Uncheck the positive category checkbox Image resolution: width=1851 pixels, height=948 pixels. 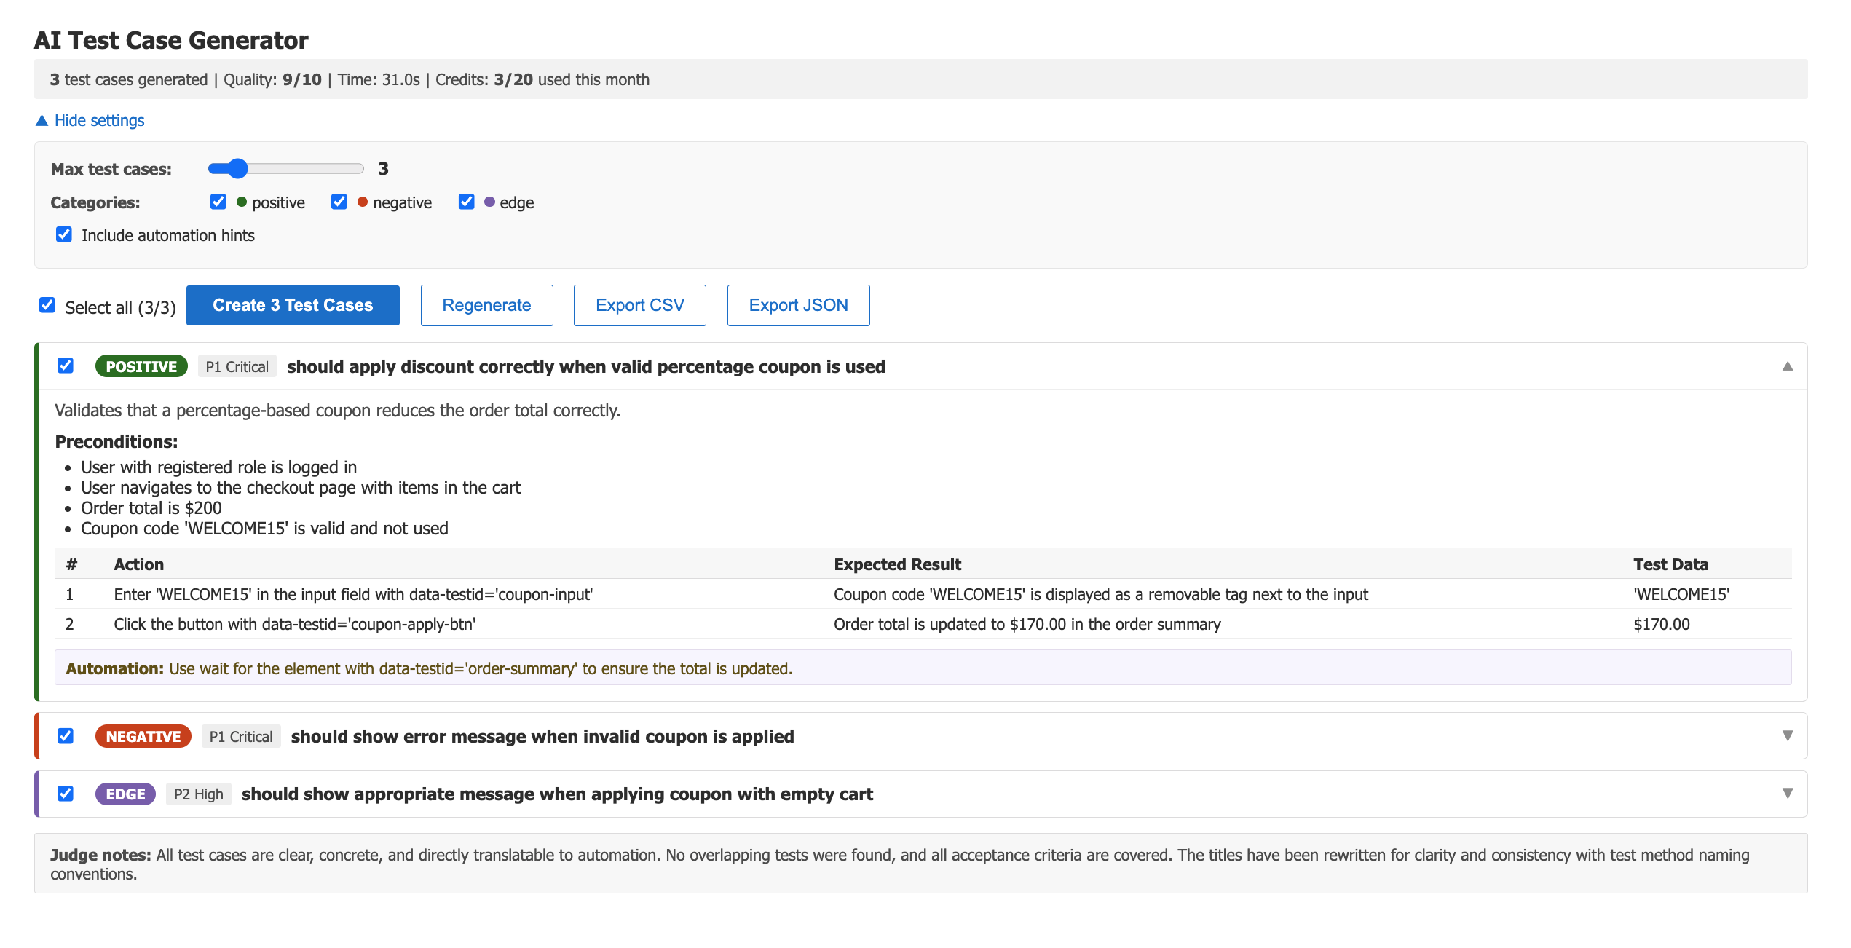pyautogui.click(x=218, y=202)
